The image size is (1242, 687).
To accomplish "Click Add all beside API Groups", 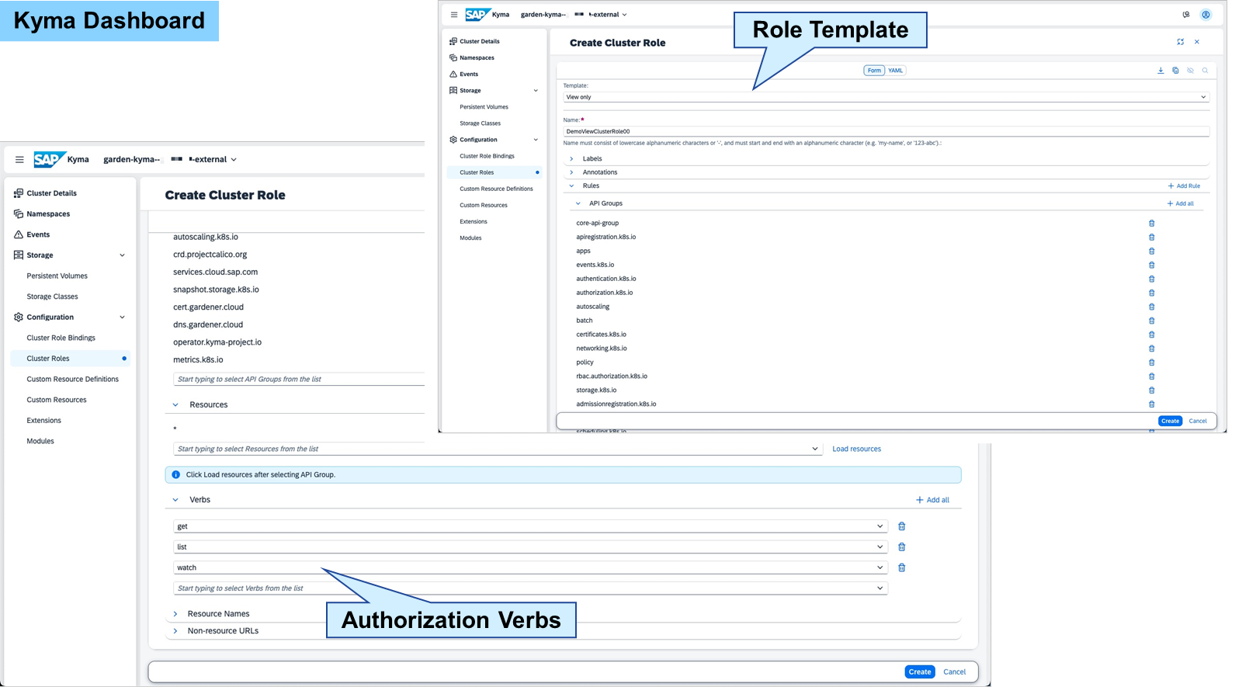I will [1181, 203].
